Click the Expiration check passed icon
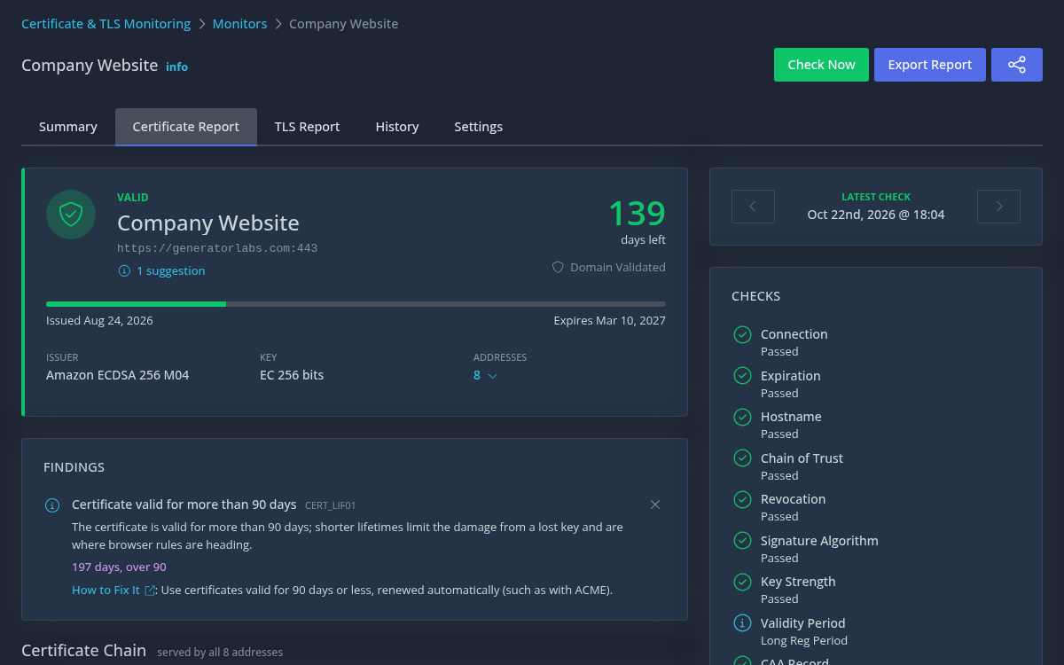Screen dimensions: 1064x665 tap(743, 376)
